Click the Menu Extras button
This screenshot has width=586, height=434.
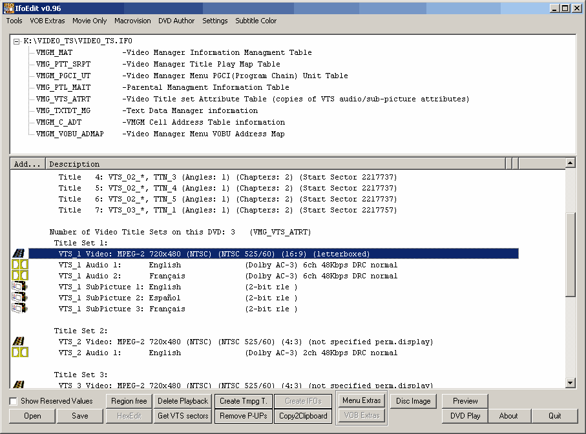pyautogui.click(x=361, y=400)
